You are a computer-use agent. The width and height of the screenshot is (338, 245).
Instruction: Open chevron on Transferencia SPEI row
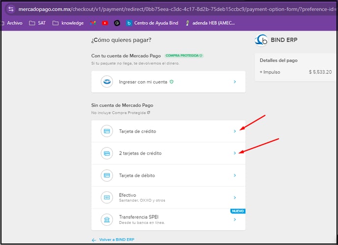click(x=235, y=219)
